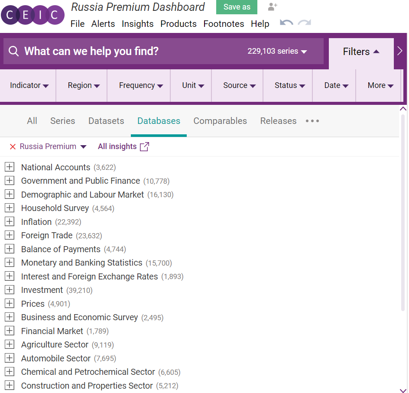Click the share user icon
Viewport: 409px width, 393px height.
click(273, 7)
